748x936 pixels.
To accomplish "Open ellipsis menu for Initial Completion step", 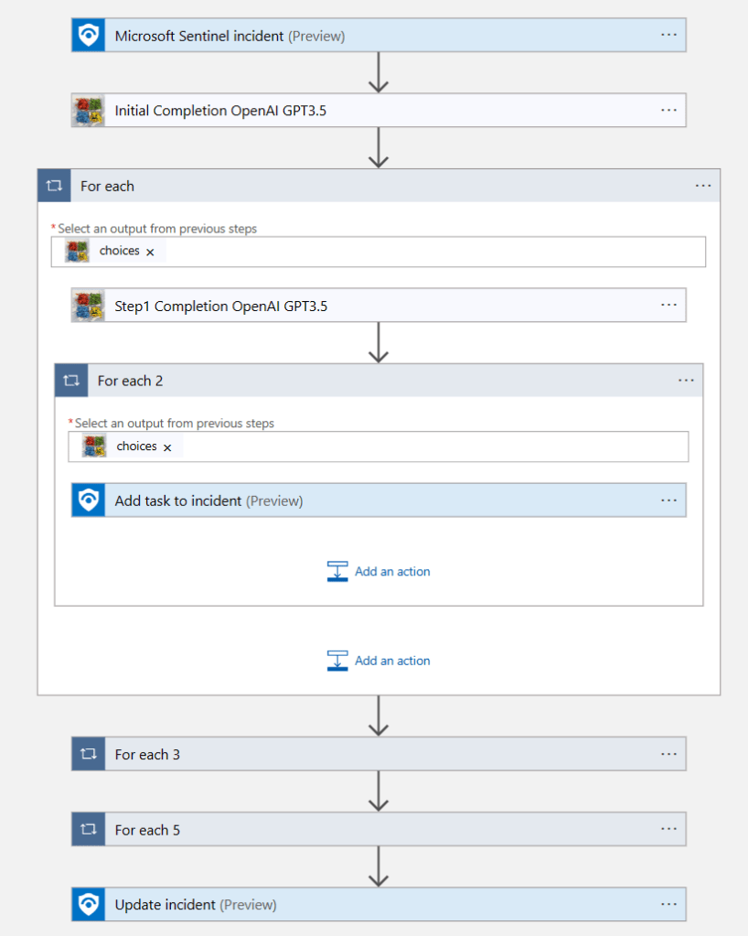I will click(668, 111).
